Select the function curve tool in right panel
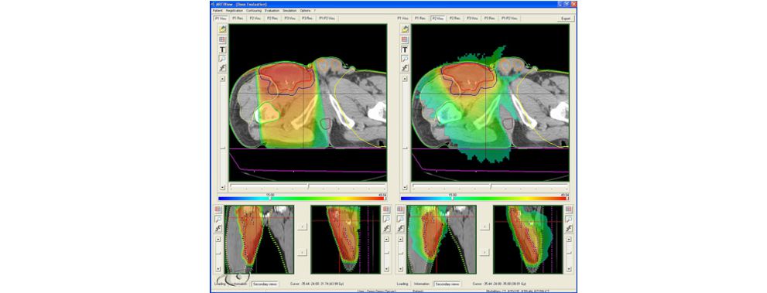Screen dimensions: 767x293 tap(405, 68)
